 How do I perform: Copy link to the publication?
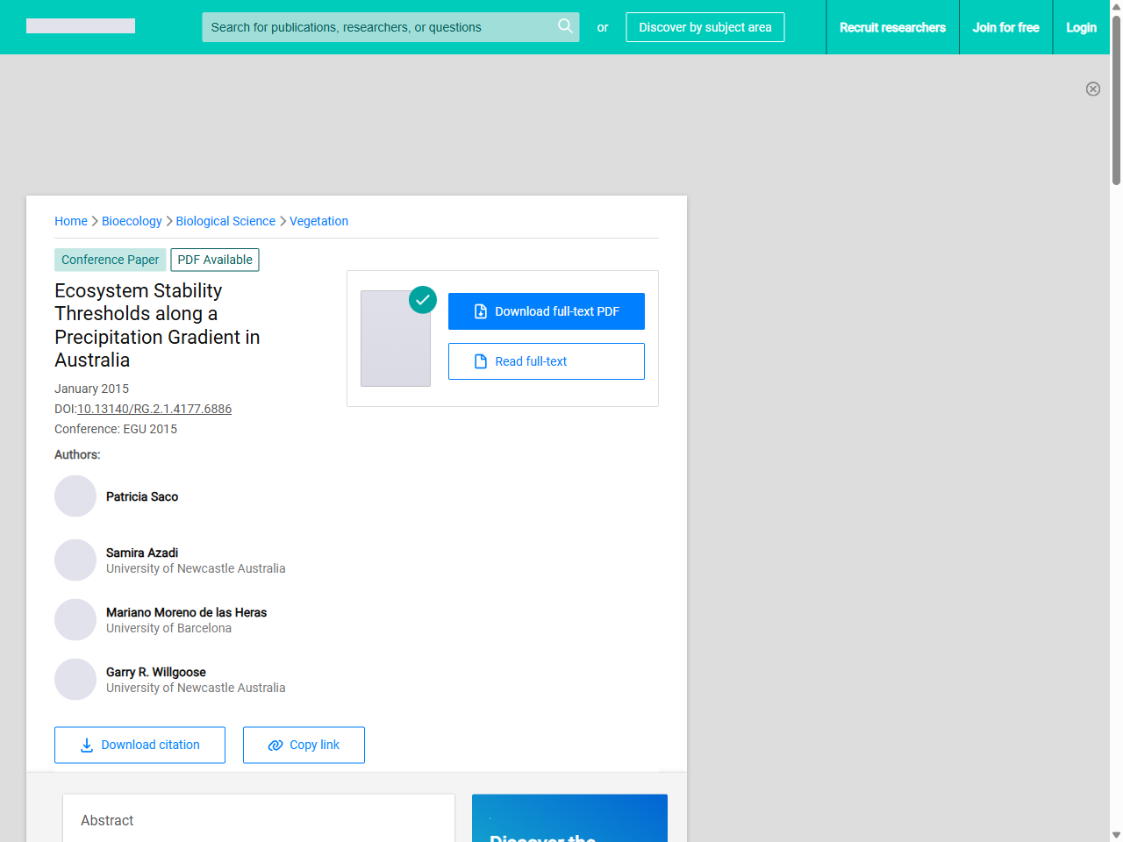pos(304,745)
